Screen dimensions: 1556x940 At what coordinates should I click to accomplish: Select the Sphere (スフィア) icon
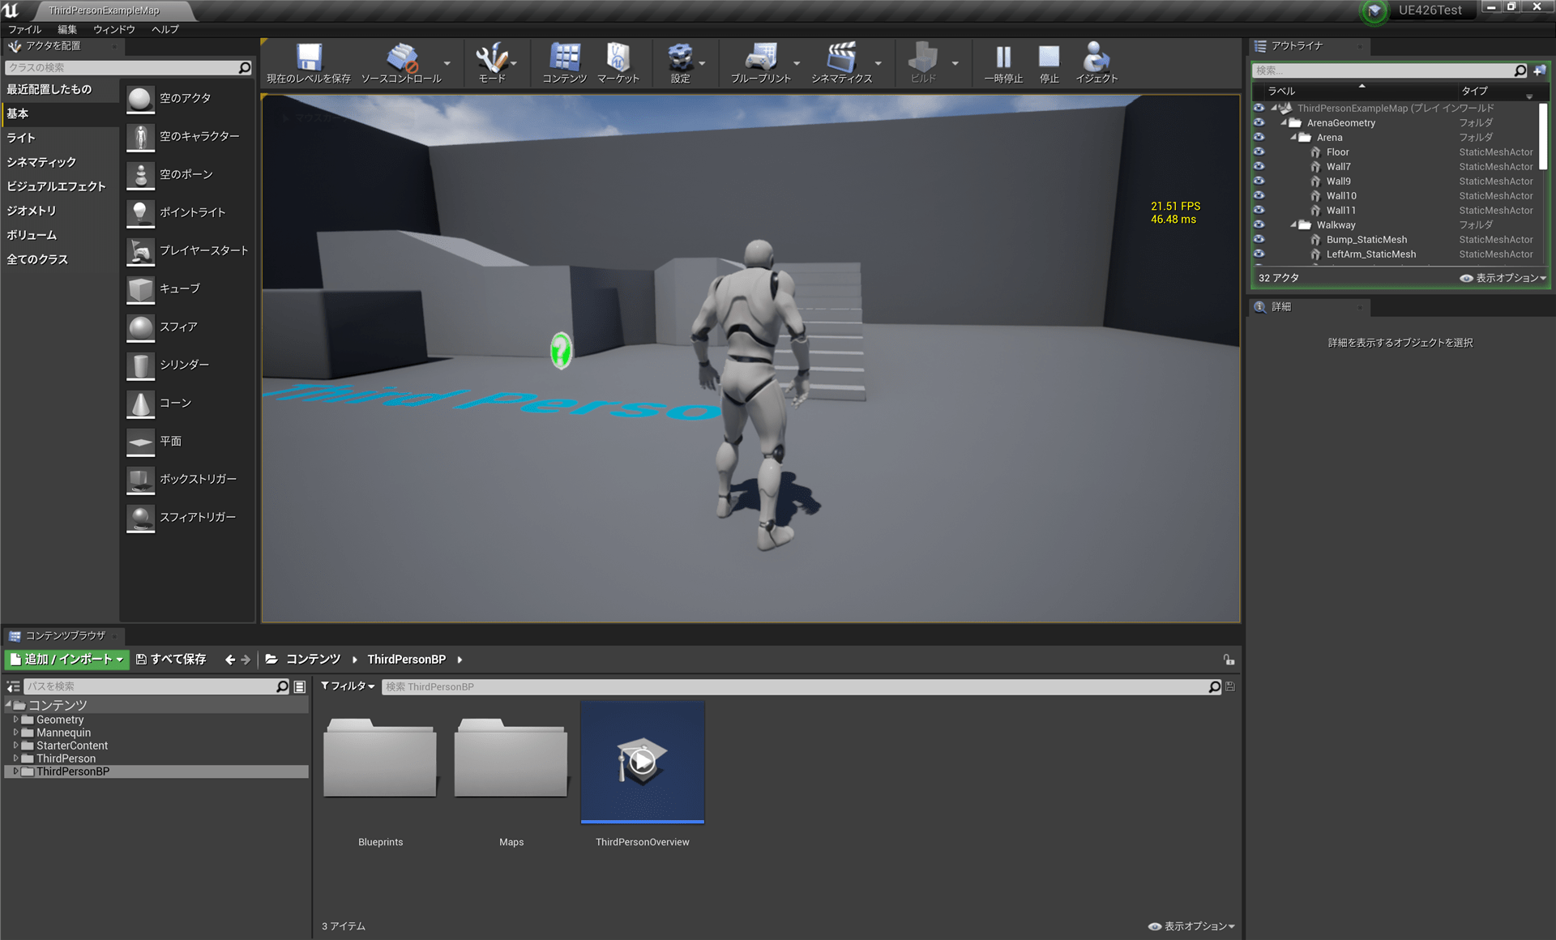coord(140,327)
